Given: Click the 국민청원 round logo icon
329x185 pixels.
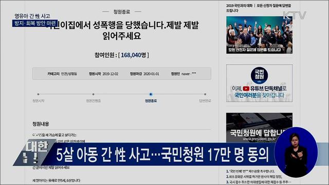Looking at the screenshot, I should pyautogui.click(x=259, y=75).
